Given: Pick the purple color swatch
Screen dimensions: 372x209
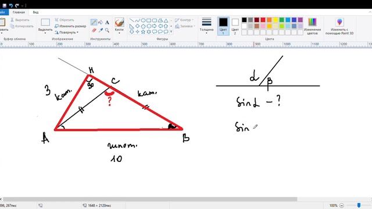Looking at the screenshot, I should [x=301, y=20].
